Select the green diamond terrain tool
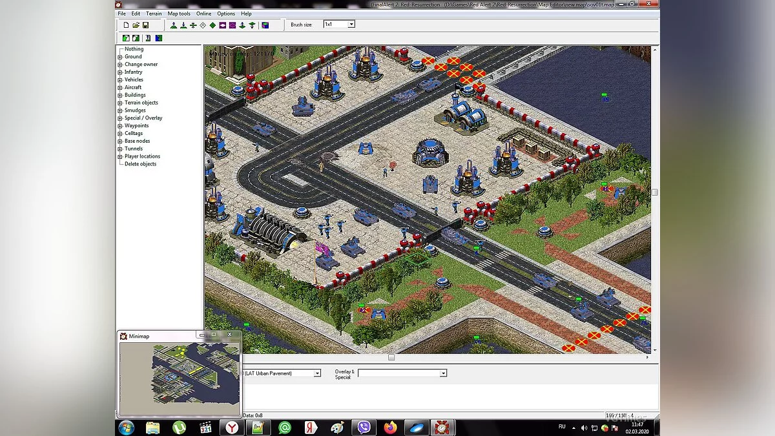 [213, 24]
